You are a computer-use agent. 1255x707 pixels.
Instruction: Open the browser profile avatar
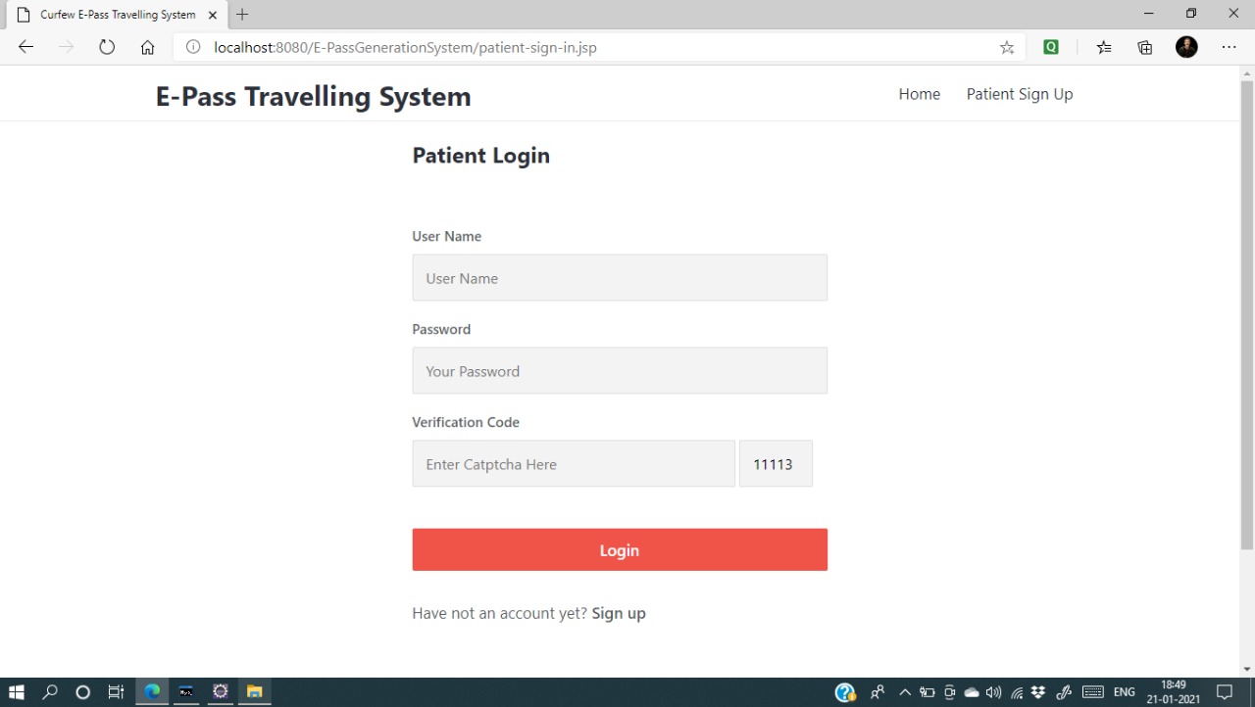(1186, 47)
